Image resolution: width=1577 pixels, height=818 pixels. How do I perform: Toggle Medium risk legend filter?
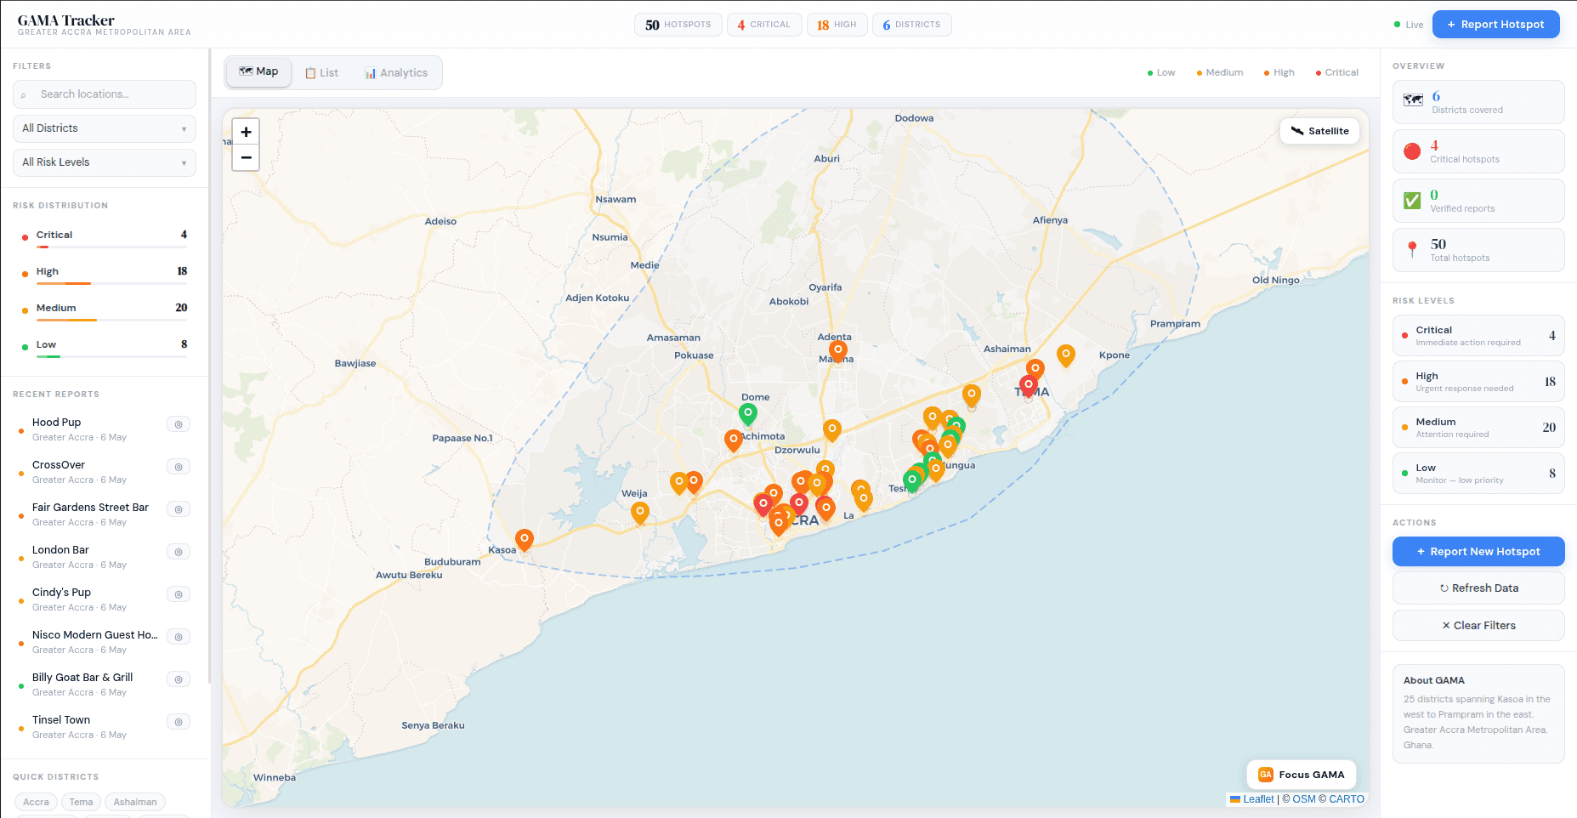1220,73
